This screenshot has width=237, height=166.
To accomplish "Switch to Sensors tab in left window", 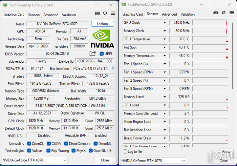I will pyautogui.click(x=34, y=15).
